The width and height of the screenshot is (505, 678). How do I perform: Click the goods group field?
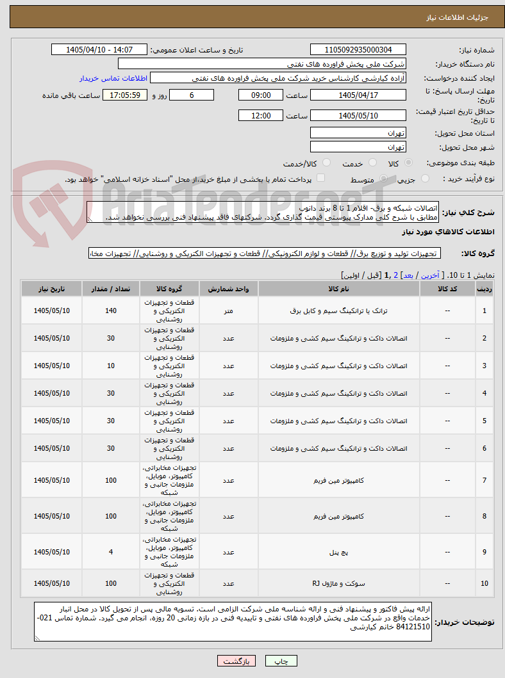tap(265, 254)
